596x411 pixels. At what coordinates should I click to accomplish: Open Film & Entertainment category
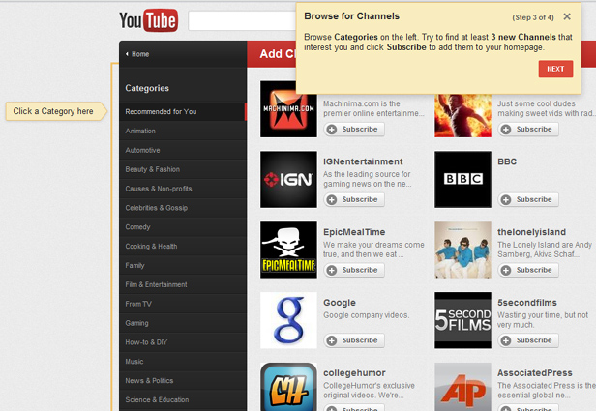tap(183, 284)
